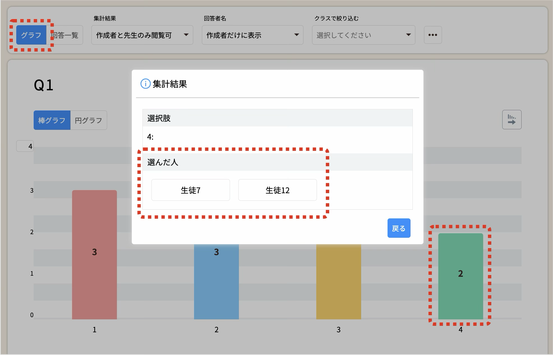Click the info icon beside 集計結果 title

145,84
